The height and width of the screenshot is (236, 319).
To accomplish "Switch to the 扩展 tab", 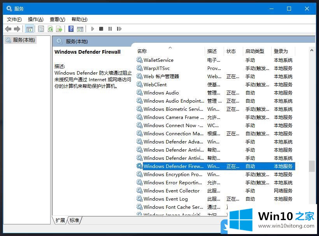I will [x=60, y=220].
